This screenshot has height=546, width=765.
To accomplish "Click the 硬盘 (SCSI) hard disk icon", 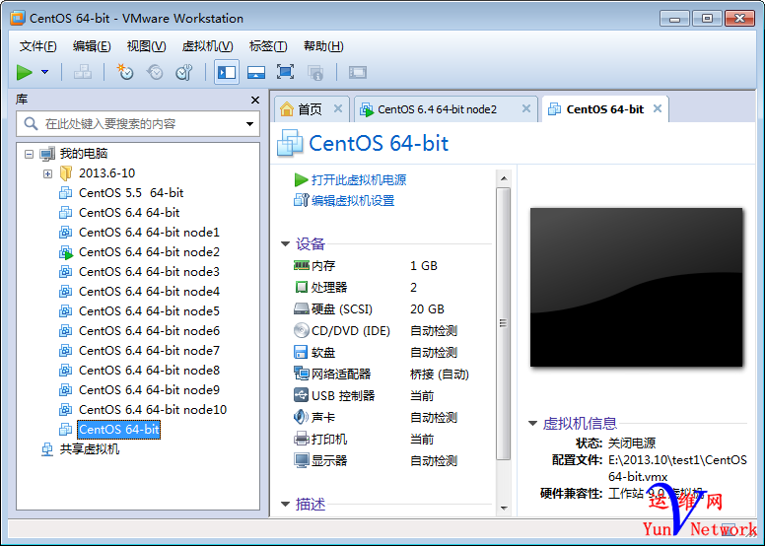I will [x=302, y=308].
